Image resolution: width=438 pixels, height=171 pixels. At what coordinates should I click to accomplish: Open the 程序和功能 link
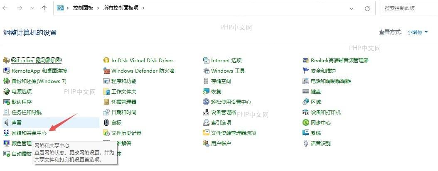[124, 81]
